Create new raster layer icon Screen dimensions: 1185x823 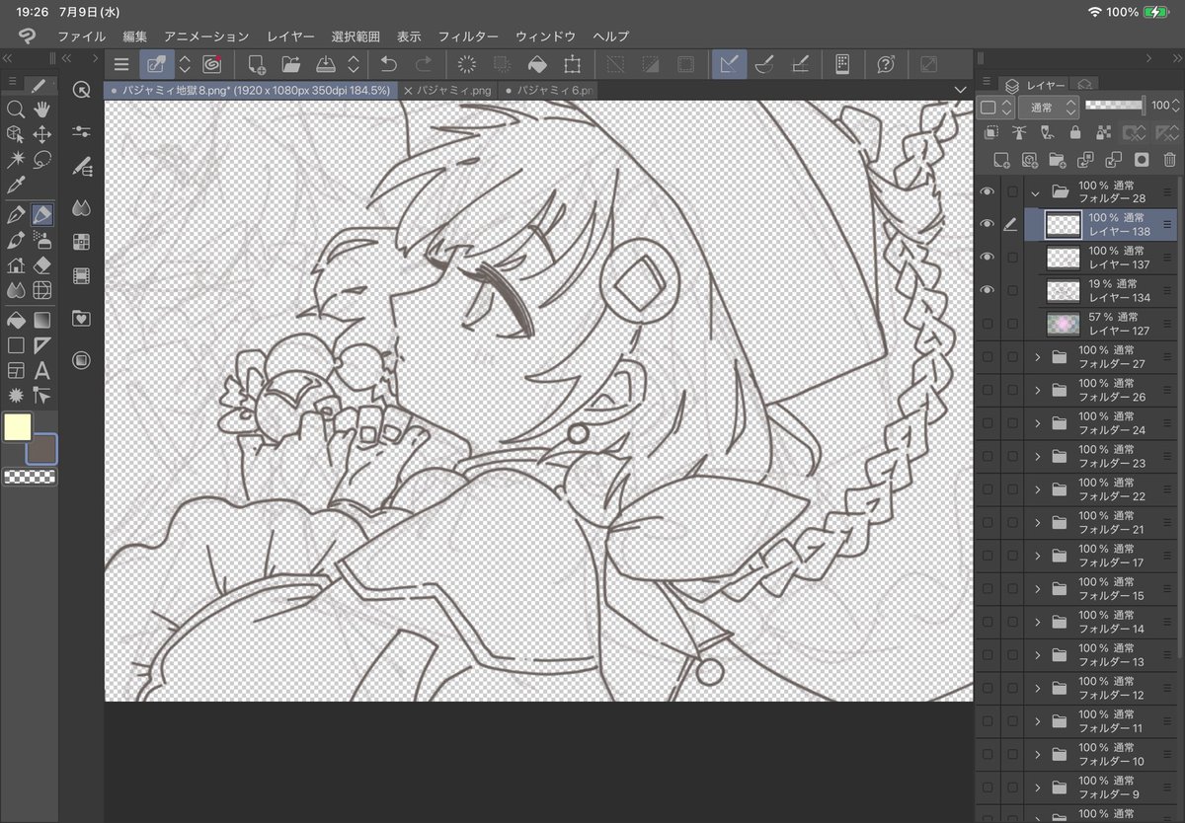tap(1000, 159)
